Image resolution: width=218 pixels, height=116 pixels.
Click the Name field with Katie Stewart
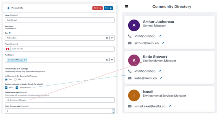tap(60, 20)
